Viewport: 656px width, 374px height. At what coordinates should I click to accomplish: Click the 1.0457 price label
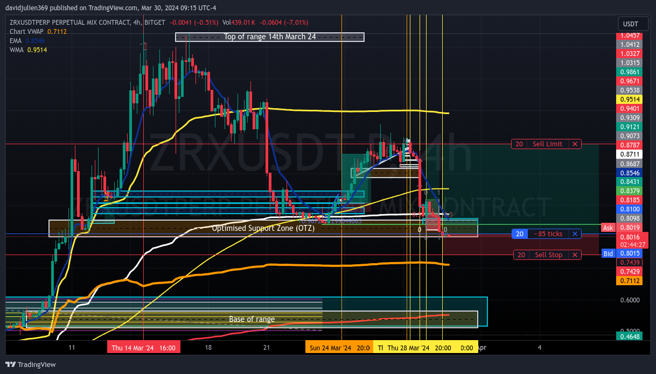(x=630, y=35)
